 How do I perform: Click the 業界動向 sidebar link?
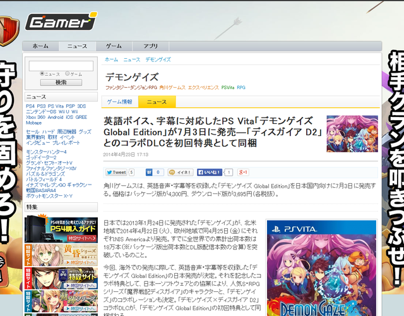(x=35, y=137)
